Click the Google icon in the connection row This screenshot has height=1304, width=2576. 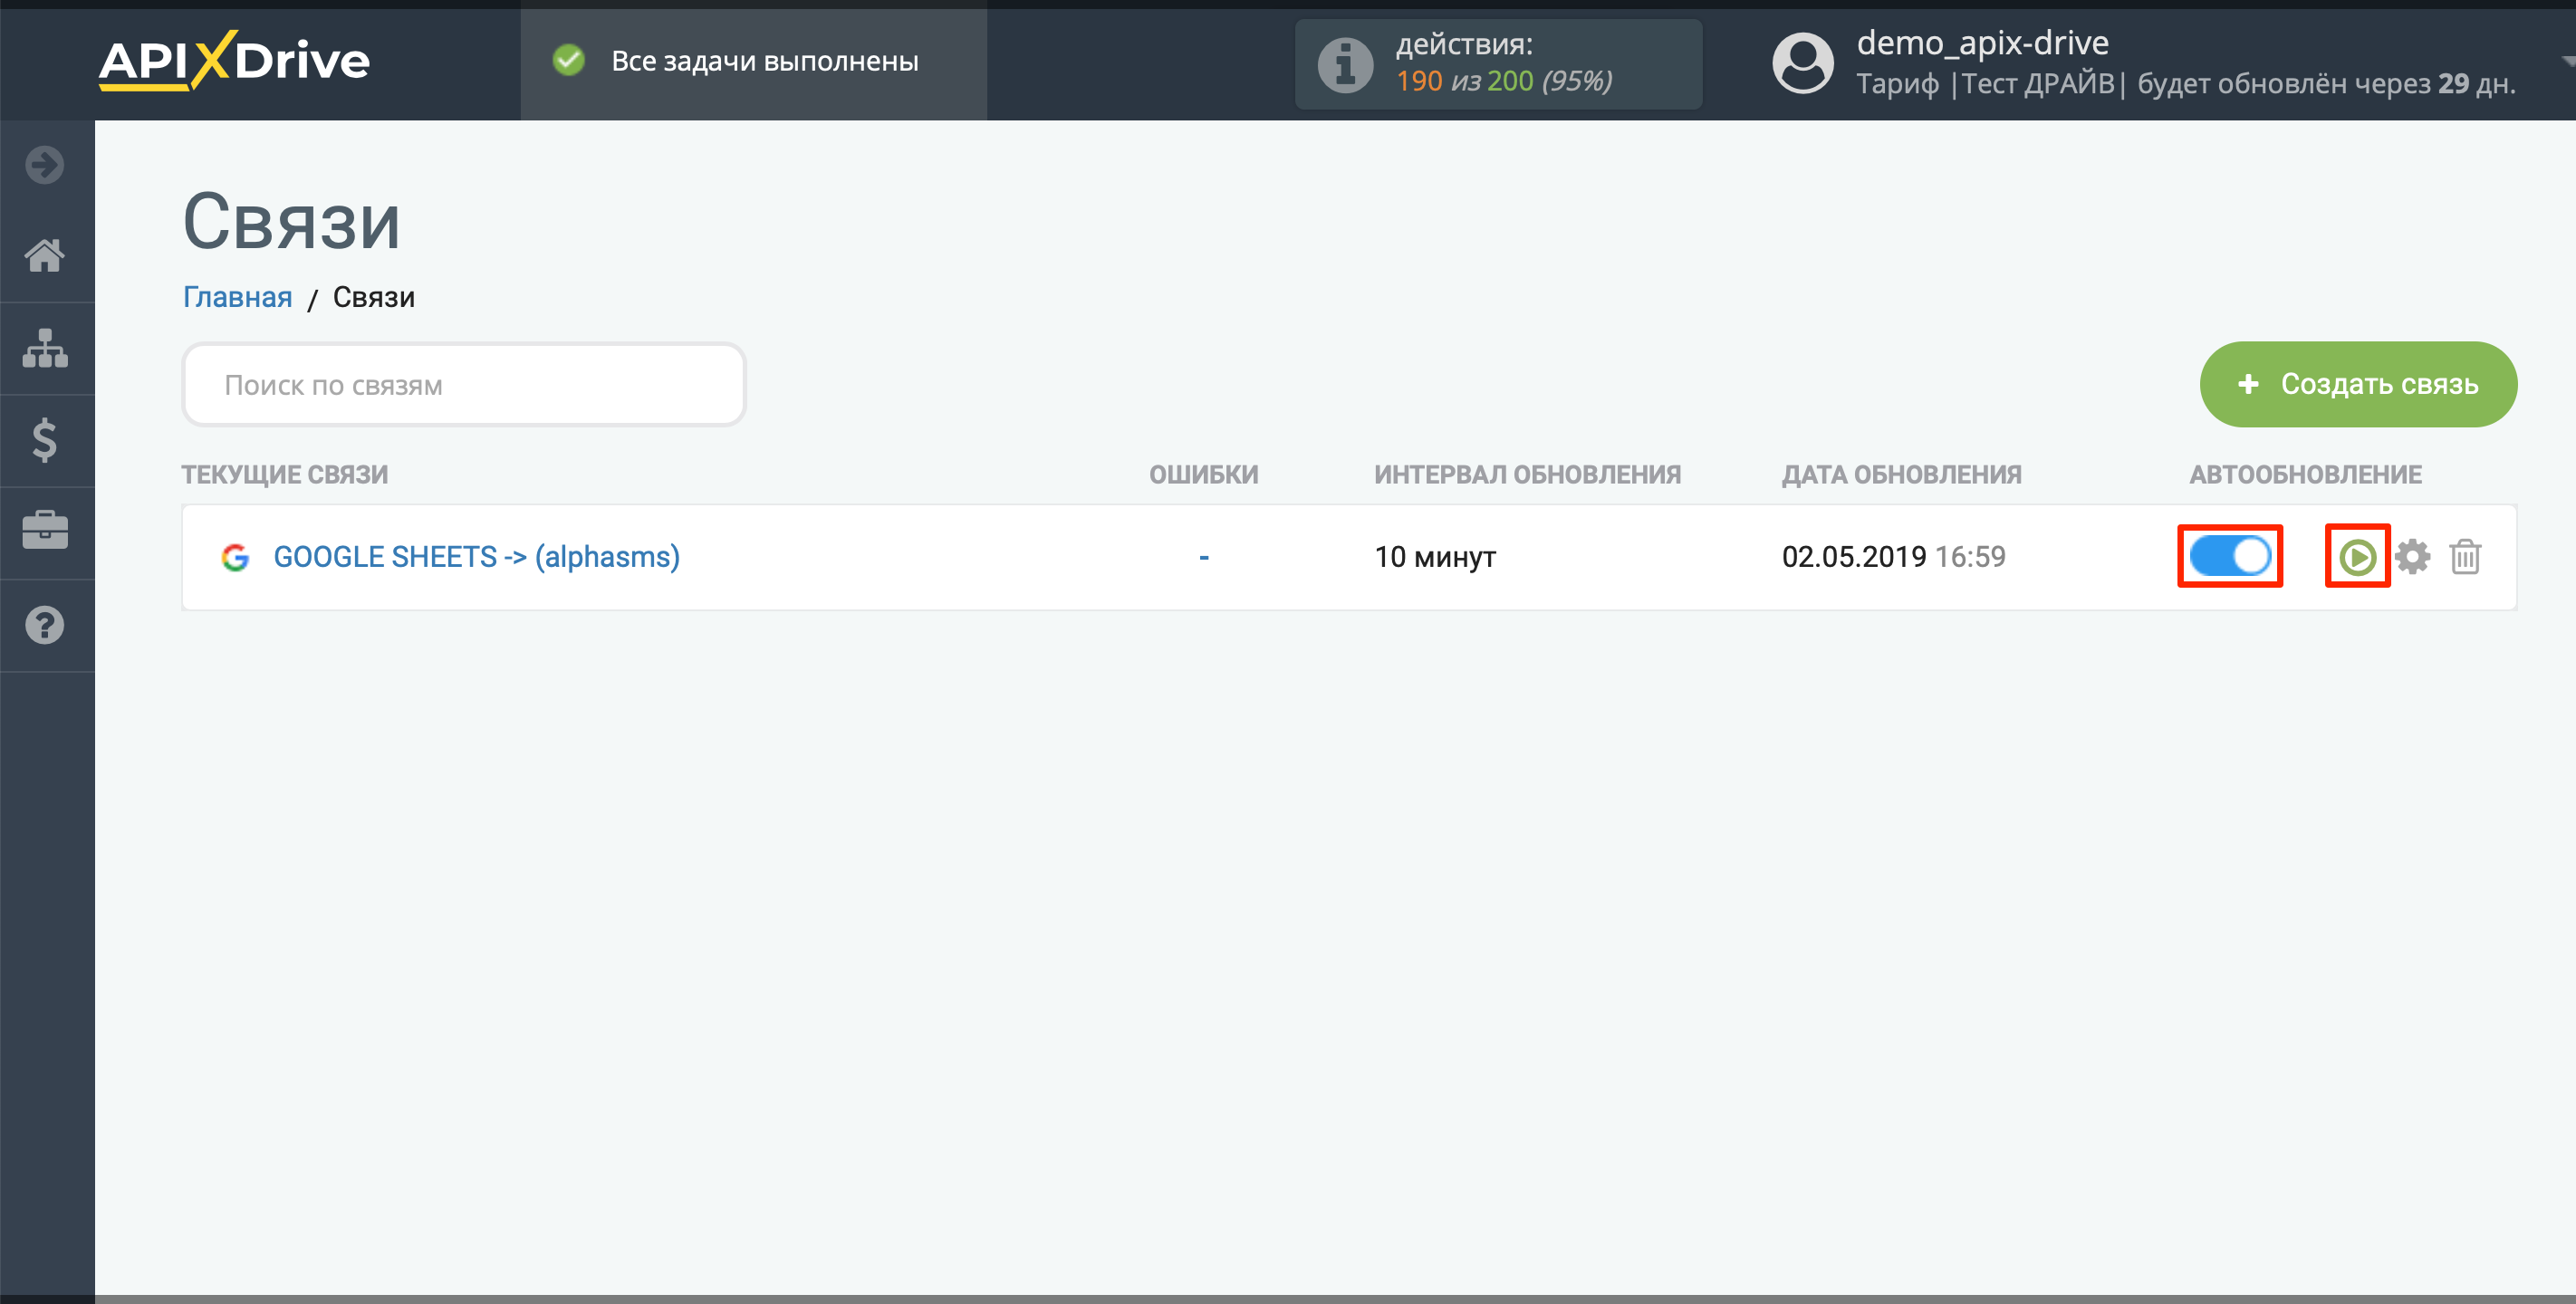pos(235,557)
